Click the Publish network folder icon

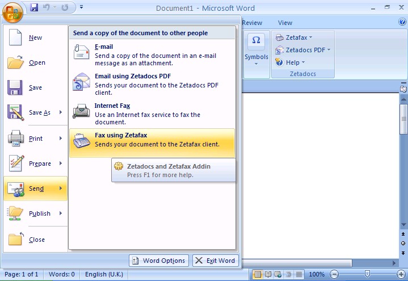[15, 213]
